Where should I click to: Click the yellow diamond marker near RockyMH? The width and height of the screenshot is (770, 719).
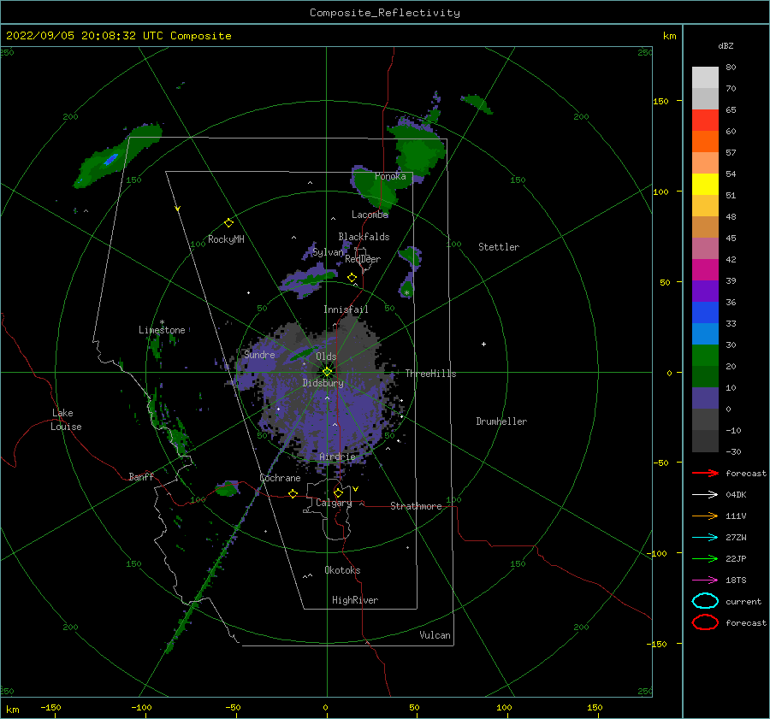228,223
